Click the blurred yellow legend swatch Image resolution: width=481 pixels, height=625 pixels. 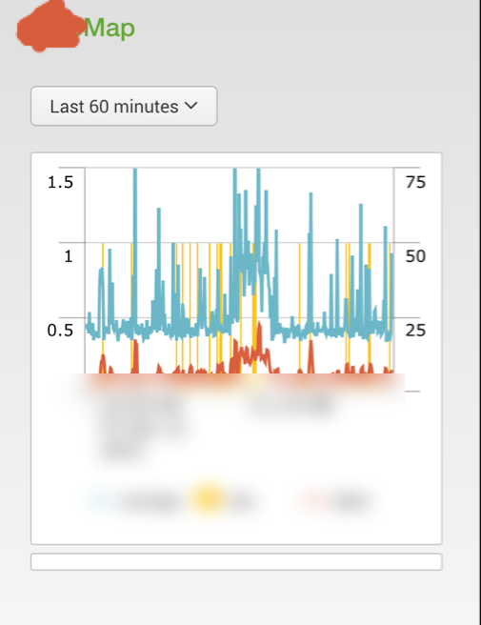pyautogui.click(x=207, y=499)
